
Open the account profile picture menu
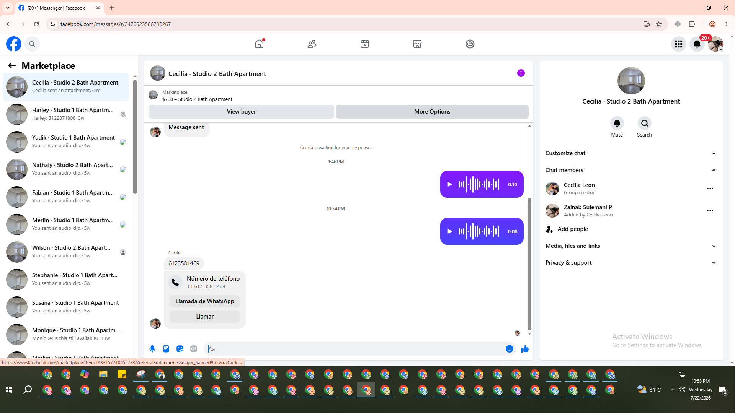pos(715,44)
